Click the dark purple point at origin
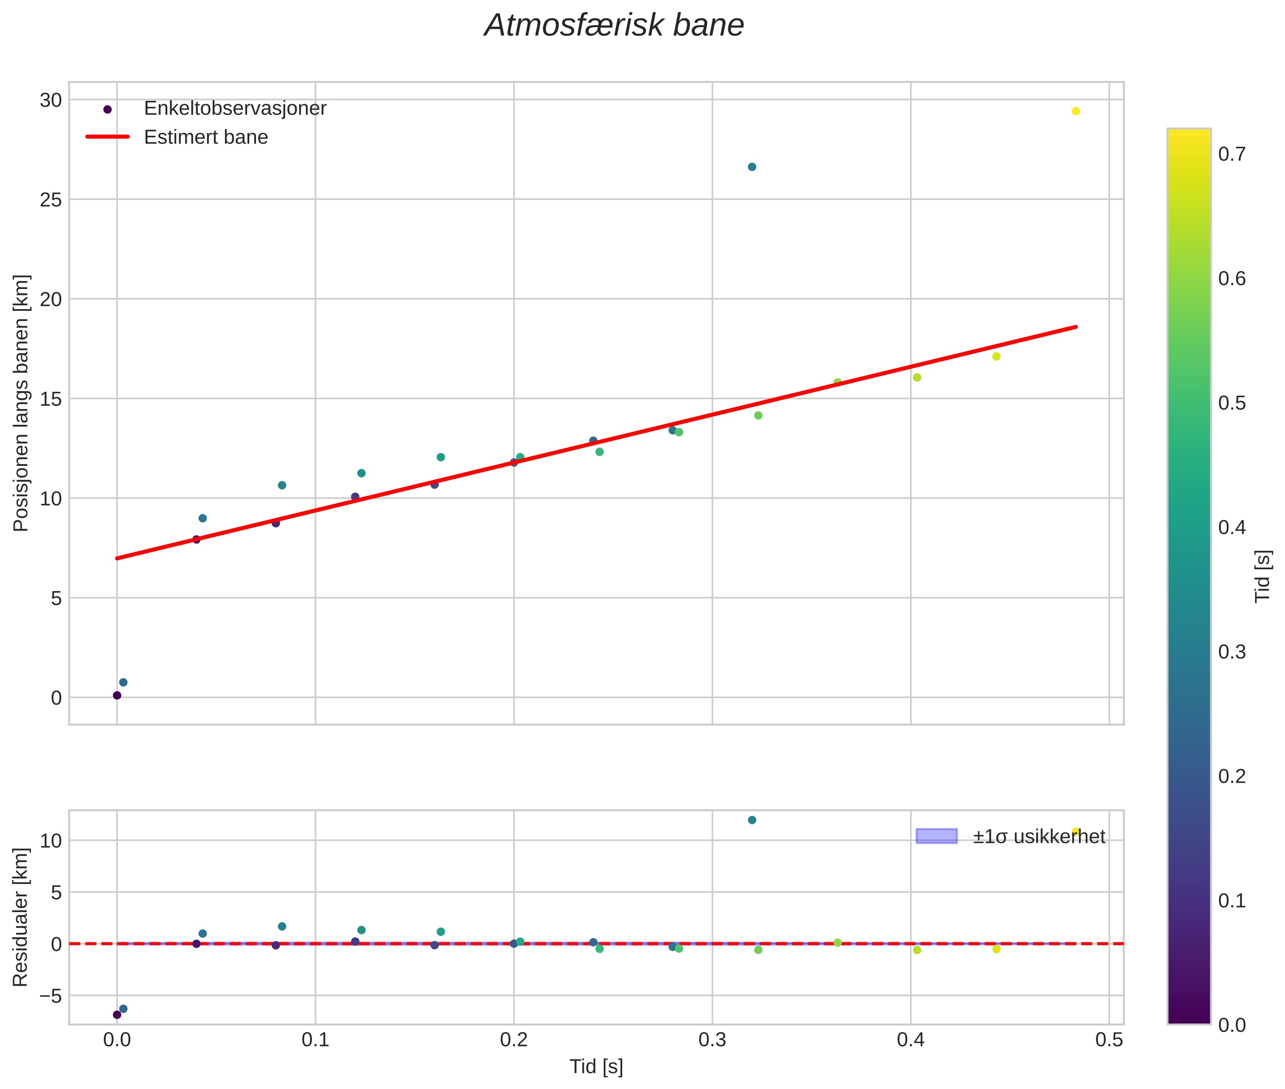The width and height of the screenshot is (1285, 1089). point(117,695)
